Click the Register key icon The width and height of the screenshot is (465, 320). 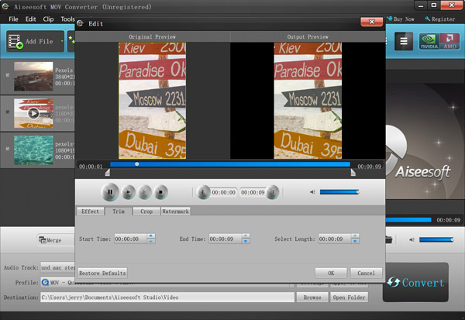[x=427, y=19]
